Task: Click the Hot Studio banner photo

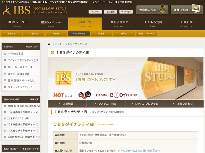Action: click(172, 78)
